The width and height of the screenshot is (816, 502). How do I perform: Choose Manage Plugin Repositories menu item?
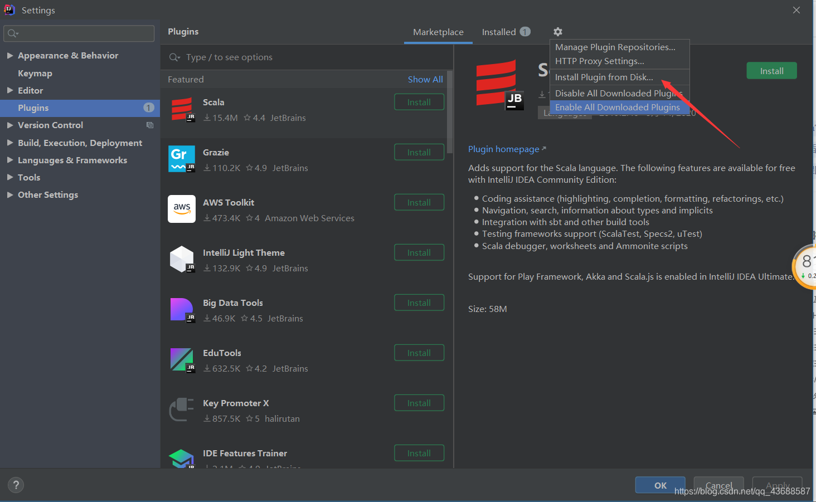tap(619, 47)
